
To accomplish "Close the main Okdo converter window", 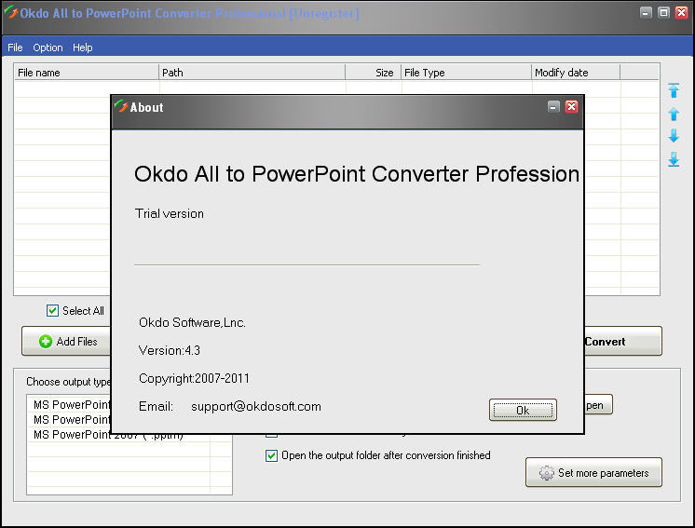I will 681,12.
